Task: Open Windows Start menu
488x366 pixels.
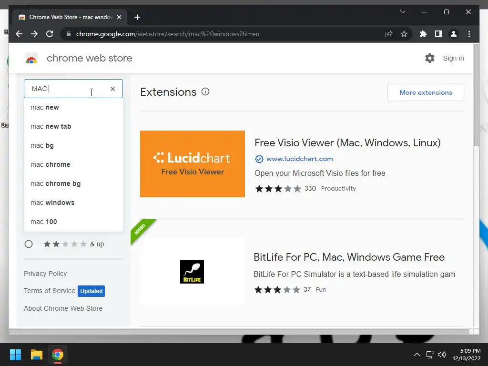Action: [15, 355]
